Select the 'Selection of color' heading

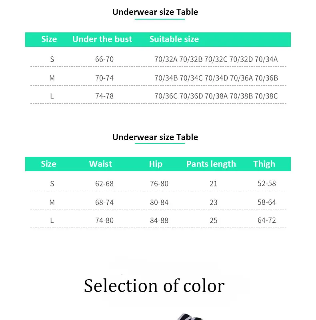(x=154, y=286)
